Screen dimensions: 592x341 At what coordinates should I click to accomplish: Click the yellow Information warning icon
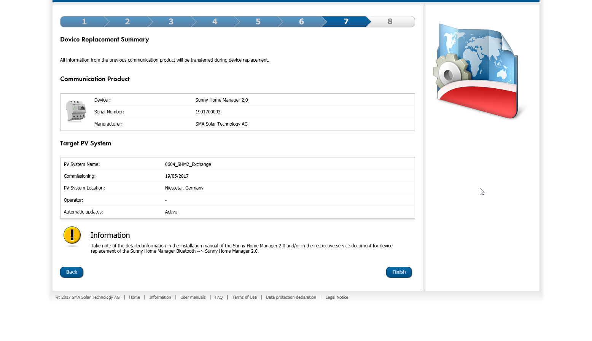pyautogui.click(x=72, y=236)
